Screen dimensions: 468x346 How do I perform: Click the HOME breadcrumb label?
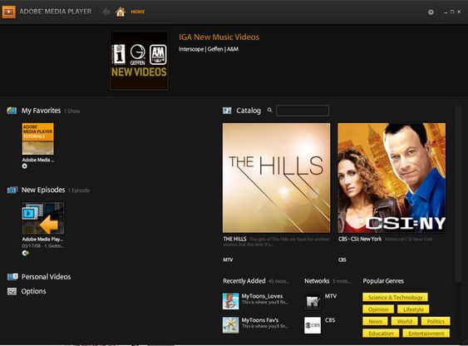point(138,12)
